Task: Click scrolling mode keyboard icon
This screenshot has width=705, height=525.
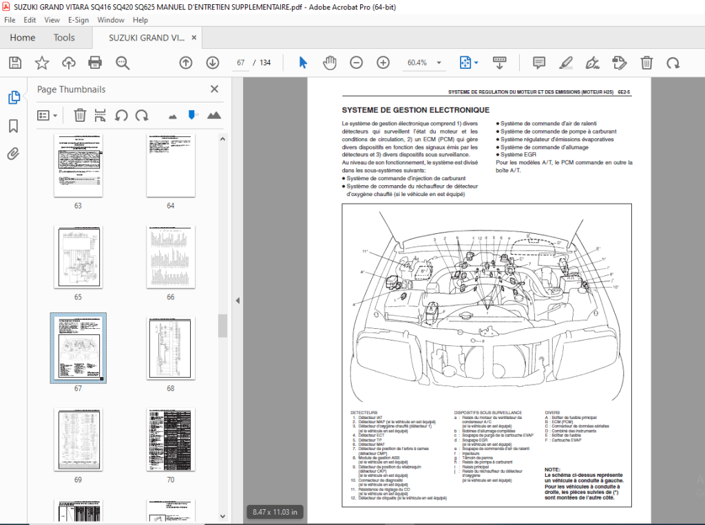Action: [500, 63]
